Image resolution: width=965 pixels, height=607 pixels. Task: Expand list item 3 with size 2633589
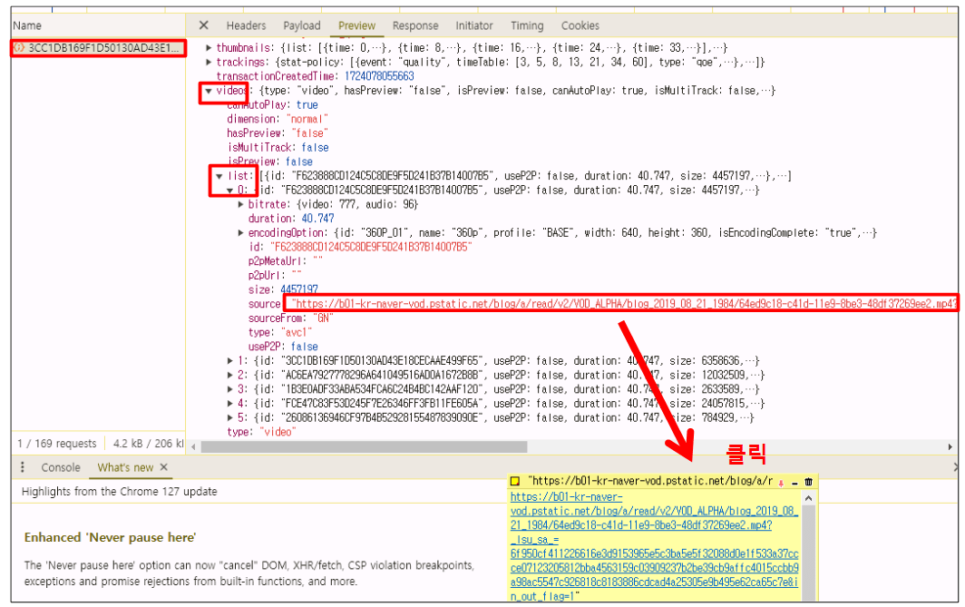(x=230, y=389)
